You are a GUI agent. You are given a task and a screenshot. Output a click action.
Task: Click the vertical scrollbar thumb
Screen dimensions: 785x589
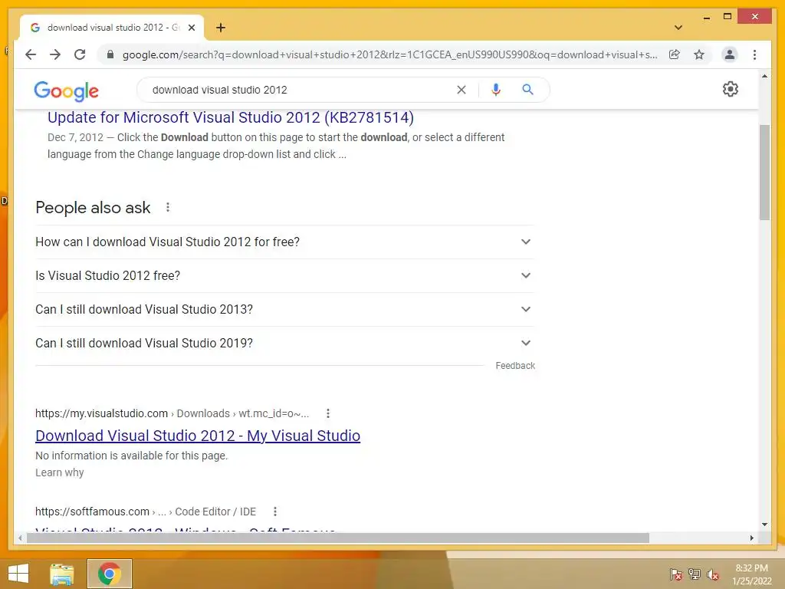[764, 172]
